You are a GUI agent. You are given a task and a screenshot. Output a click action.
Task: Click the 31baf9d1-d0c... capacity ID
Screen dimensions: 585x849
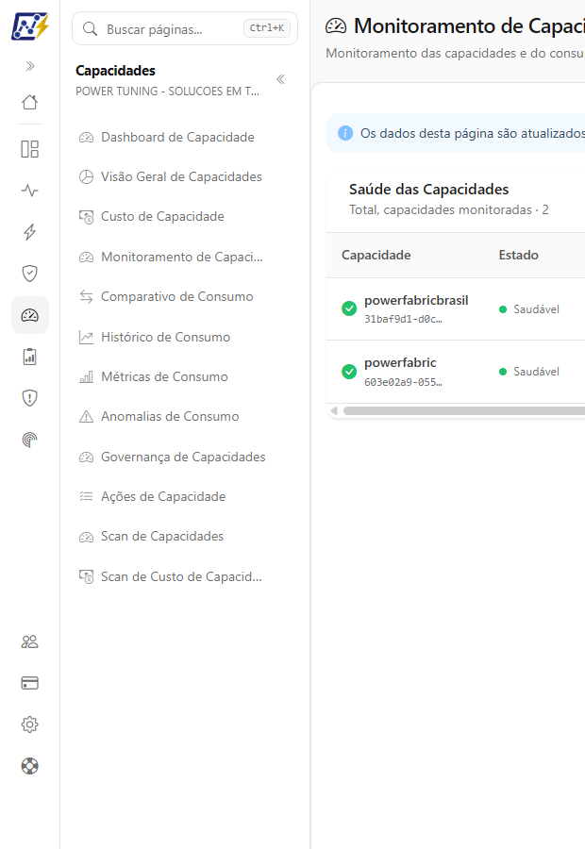(x=403, y=319)
